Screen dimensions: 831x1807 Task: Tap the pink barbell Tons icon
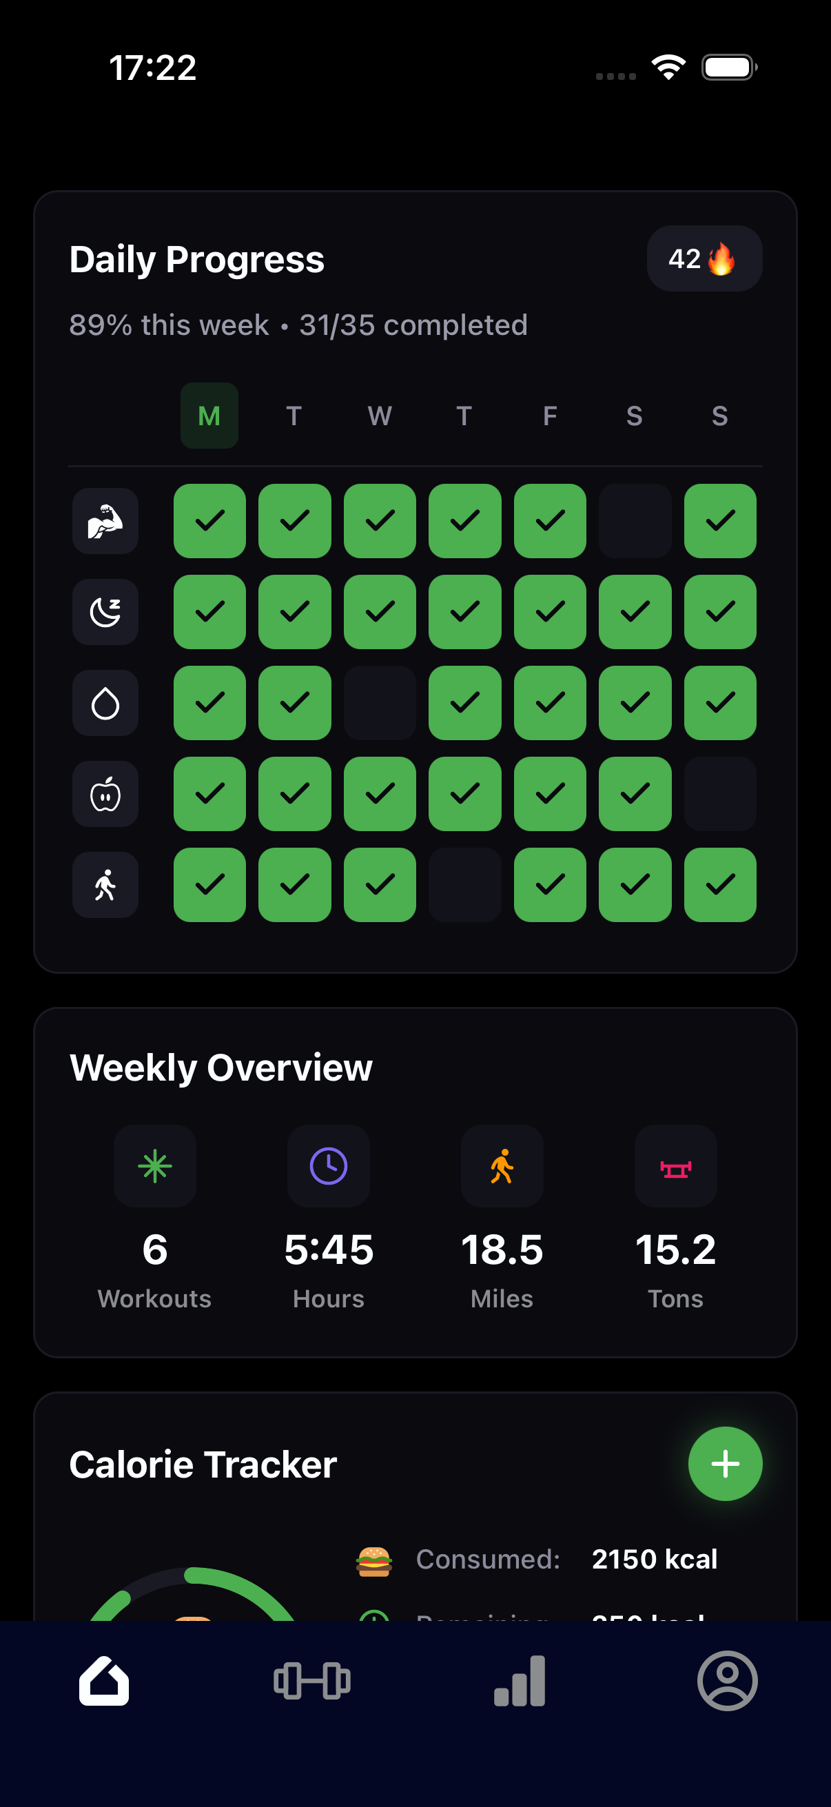pyautogui.click(x=675, y=1166)
